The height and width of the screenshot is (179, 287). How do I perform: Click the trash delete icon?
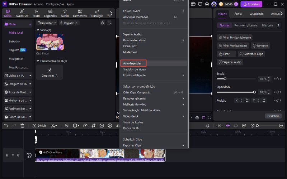[x=22, y=126]
